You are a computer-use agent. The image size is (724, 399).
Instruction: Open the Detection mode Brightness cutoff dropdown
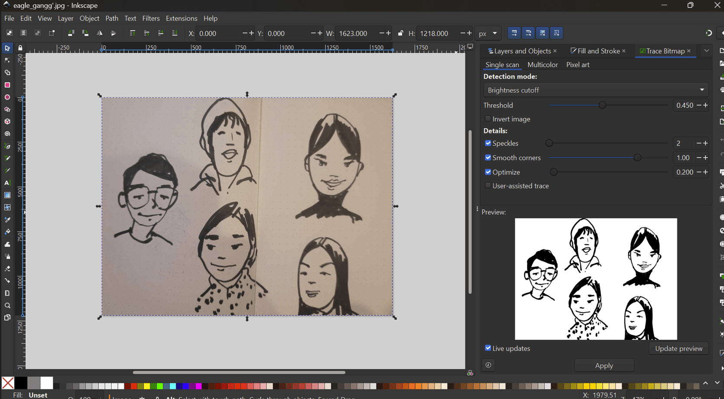596,90
